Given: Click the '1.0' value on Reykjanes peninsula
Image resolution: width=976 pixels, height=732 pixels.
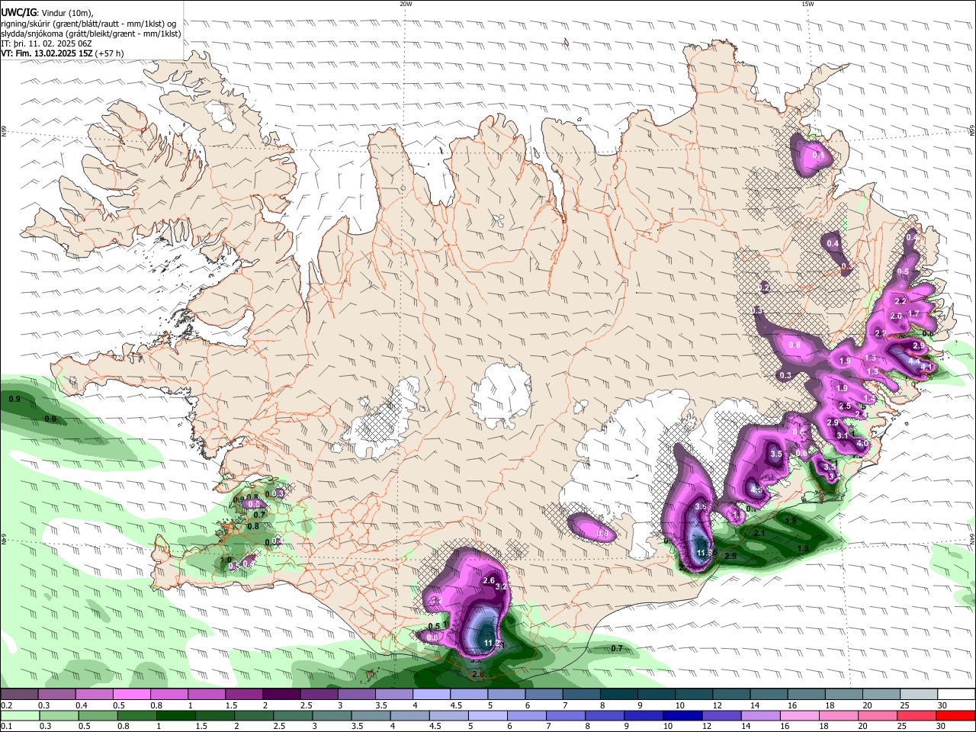Looking at the screenshot, I should (226, 560).
